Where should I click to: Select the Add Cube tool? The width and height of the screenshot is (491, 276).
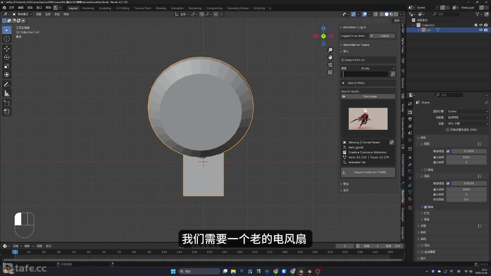tap(7, 103)
